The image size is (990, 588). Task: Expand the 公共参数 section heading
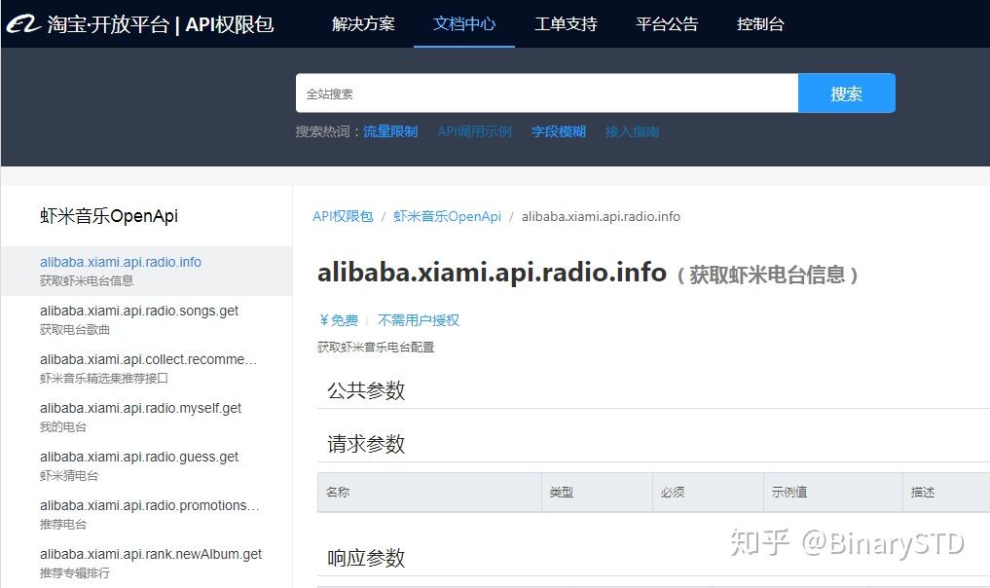tap(366, 390)
